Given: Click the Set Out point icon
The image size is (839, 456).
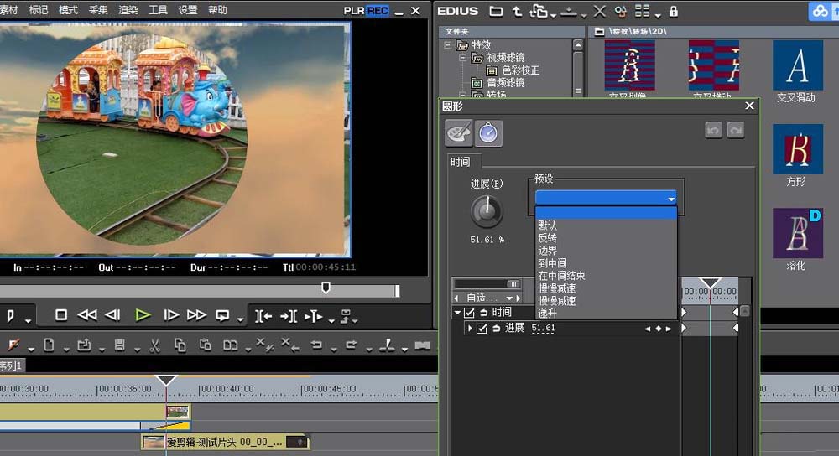Looking at the screenshot, I should pyautogui.click(x=288, y=317).
